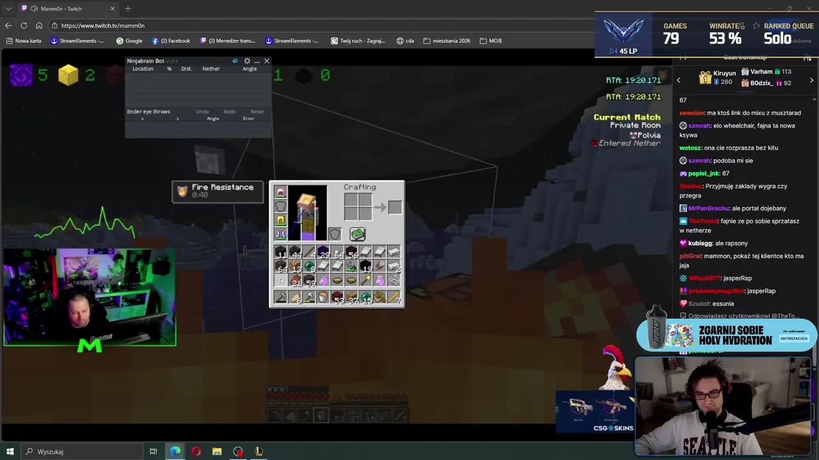
Task: Pick up the 4 sticks
Action: coord(309,252)
